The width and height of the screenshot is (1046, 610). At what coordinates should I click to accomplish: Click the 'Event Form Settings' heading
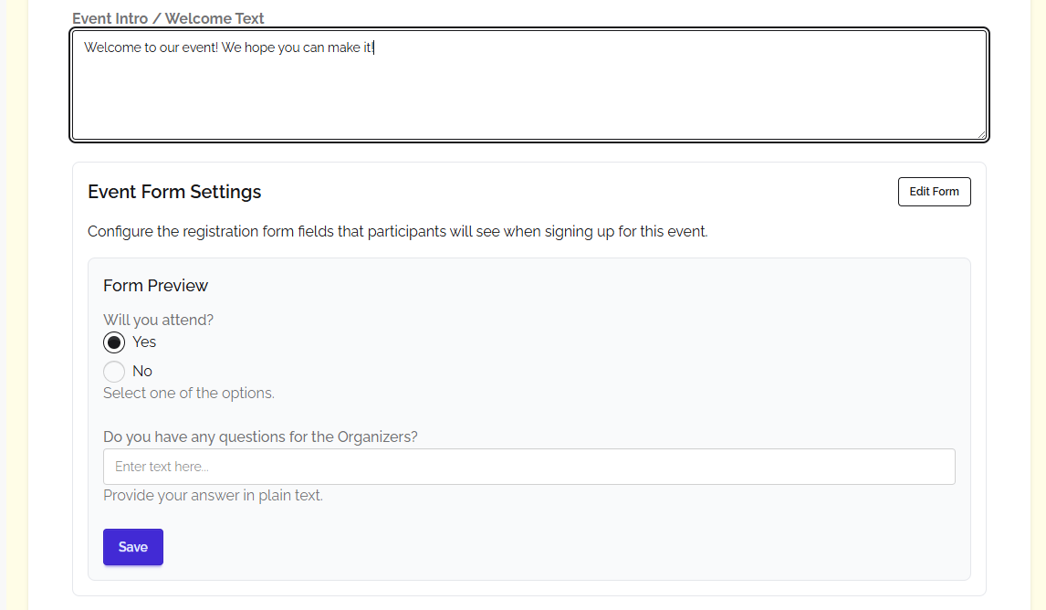tap(174, 192)
